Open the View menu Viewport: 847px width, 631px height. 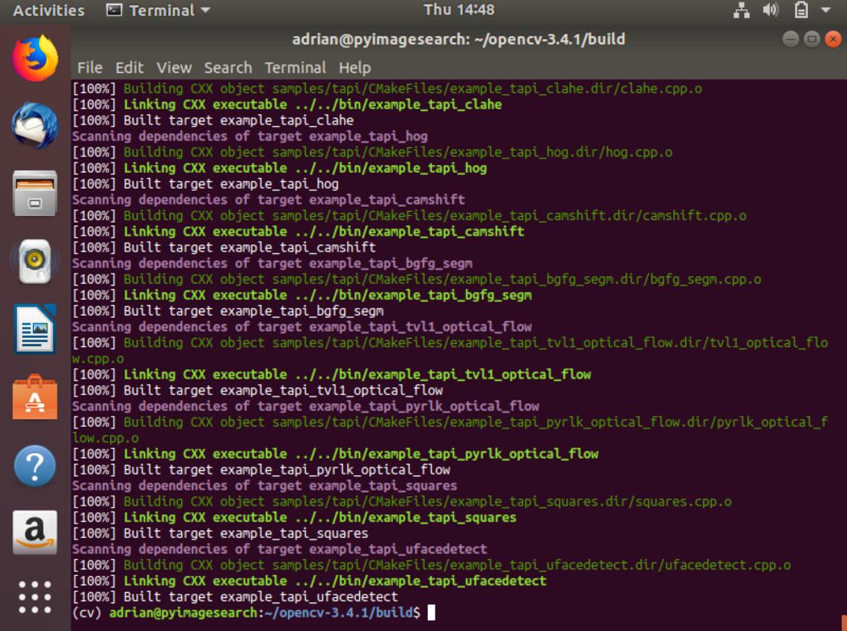174,68
